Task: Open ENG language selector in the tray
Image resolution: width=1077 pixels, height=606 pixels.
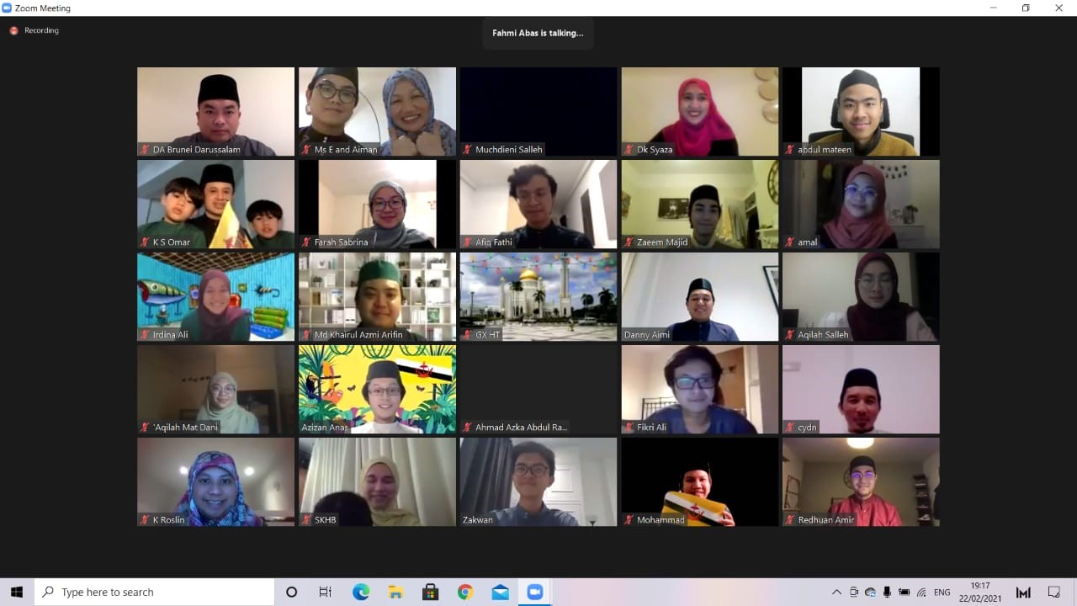Action: click(942, 593)
